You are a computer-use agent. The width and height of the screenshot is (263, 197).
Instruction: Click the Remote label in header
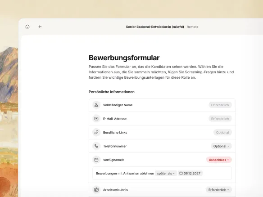pyautogui.click(x=193, y=27)
